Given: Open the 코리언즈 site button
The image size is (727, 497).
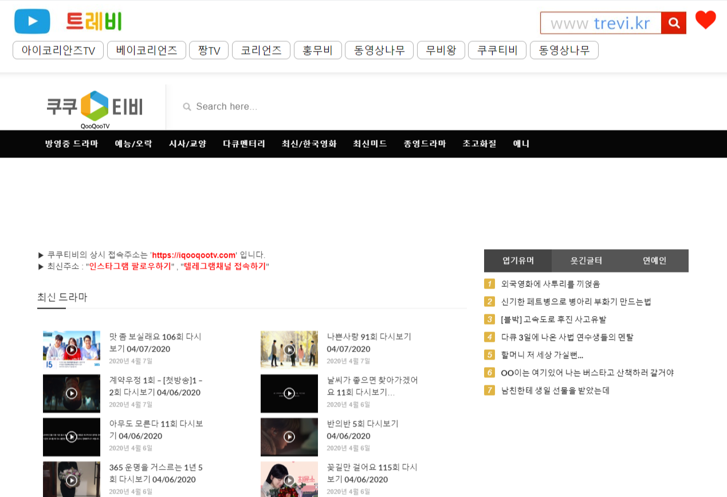Looking at the screenshot, I should 261,50.
